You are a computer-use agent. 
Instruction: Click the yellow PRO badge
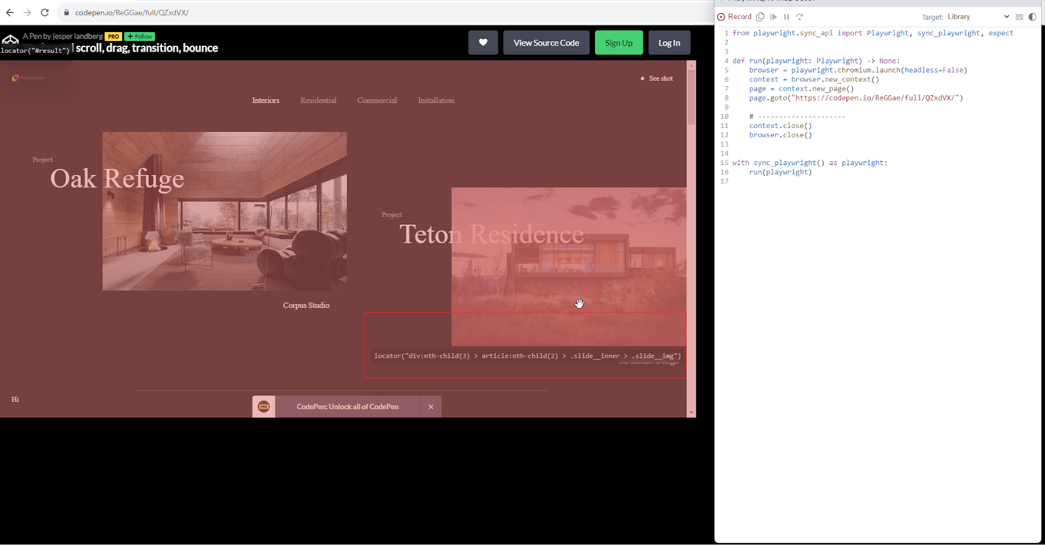(114, 37)
